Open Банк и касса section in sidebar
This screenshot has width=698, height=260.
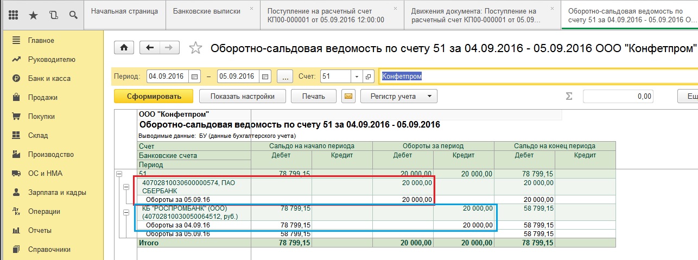[49, 78]
